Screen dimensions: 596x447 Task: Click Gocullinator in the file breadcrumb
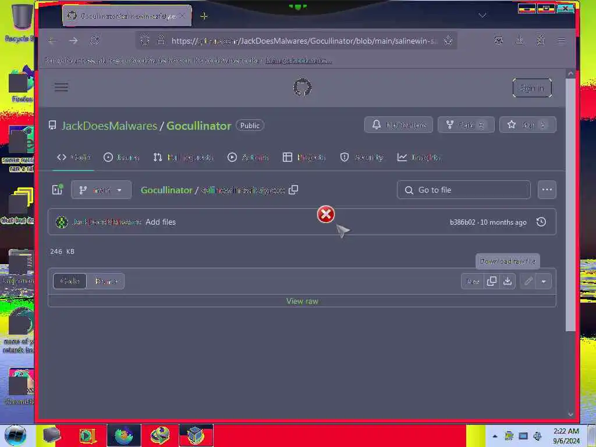pos(166,190)
